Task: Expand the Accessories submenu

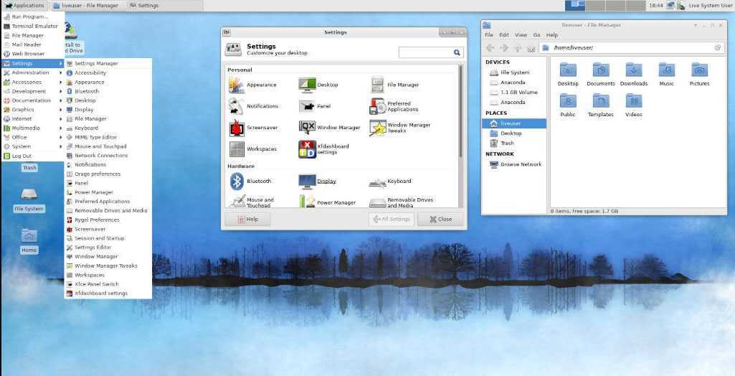Action: (x=27, y=82)
